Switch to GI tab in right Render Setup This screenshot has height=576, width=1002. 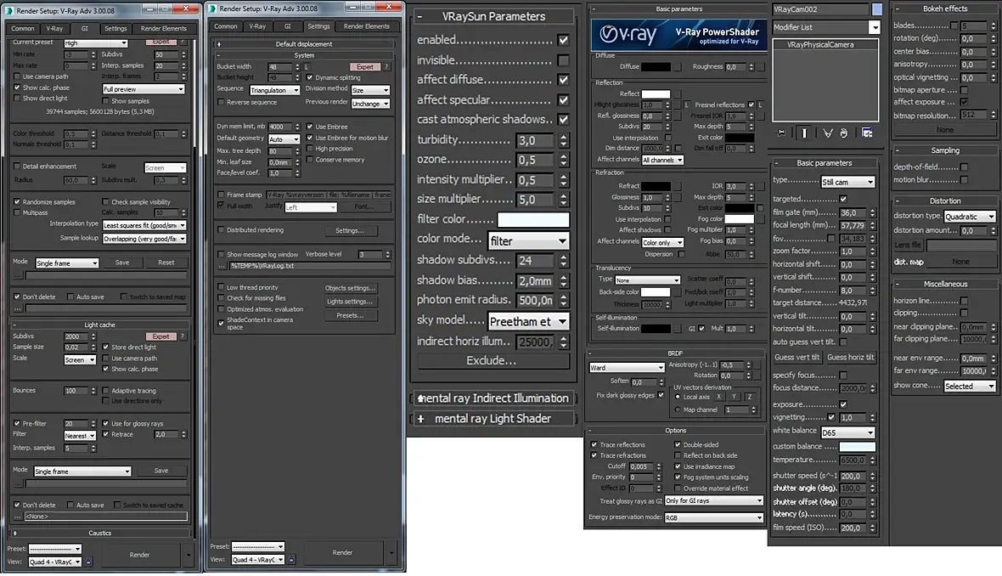[x=288, y=26]
